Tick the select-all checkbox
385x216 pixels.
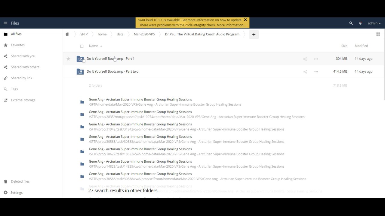click(82, 46)
